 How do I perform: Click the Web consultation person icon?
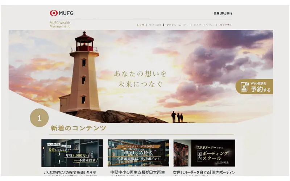click(244, 87)
